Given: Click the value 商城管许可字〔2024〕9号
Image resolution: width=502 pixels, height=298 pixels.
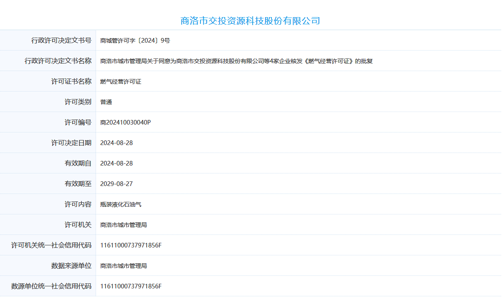Looking at the screenshot, I should [x=135, y=41].
